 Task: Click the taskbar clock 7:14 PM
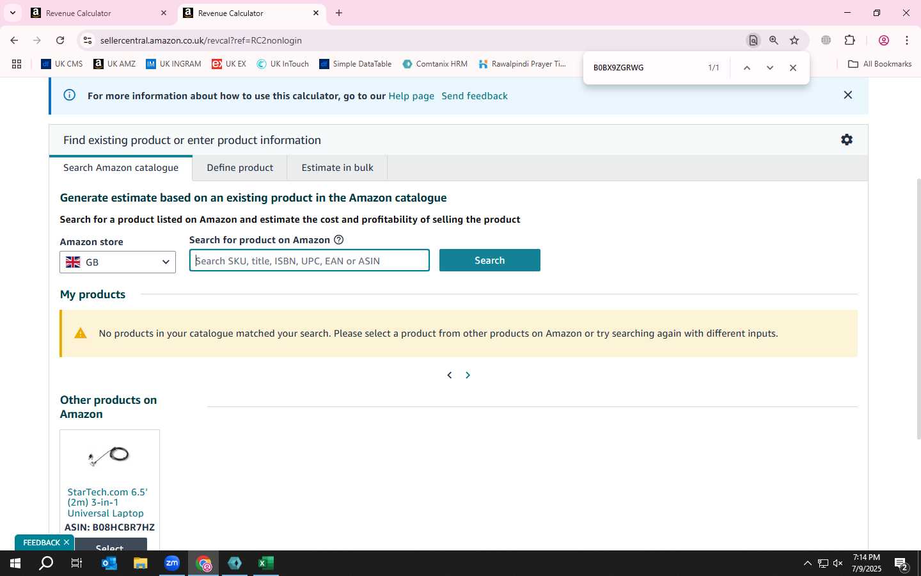[867, 557]
